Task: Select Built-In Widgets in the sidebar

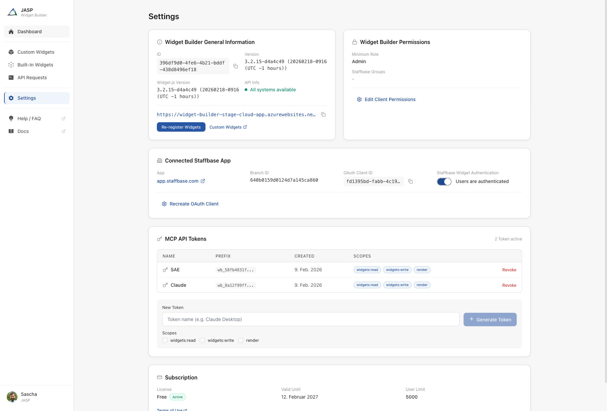Action: [35, 65]
